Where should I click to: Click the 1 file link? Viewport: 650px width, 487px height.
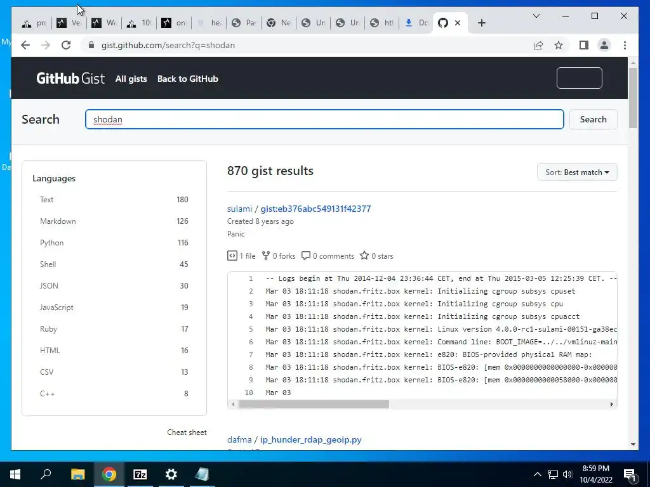241,256
